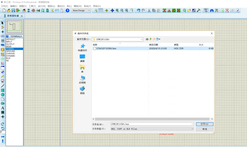247x147 pixels.
Task: Open the 调试(D) menu
Action: pos(61,6)
